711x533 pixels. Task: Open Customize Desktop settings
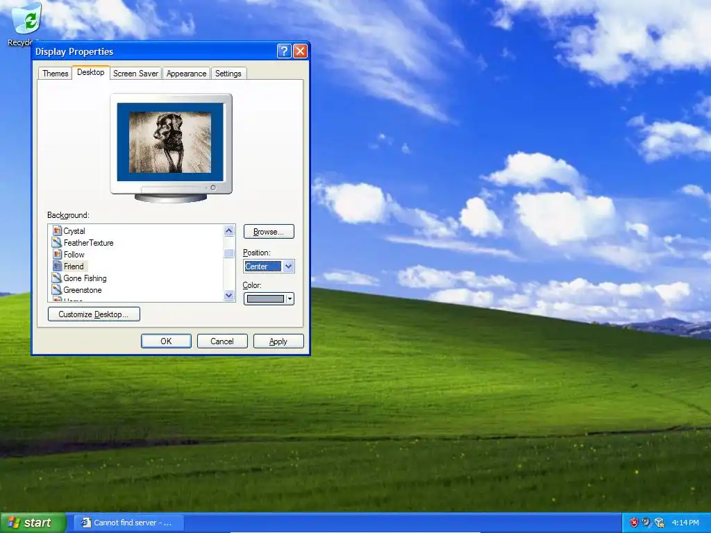94,314
